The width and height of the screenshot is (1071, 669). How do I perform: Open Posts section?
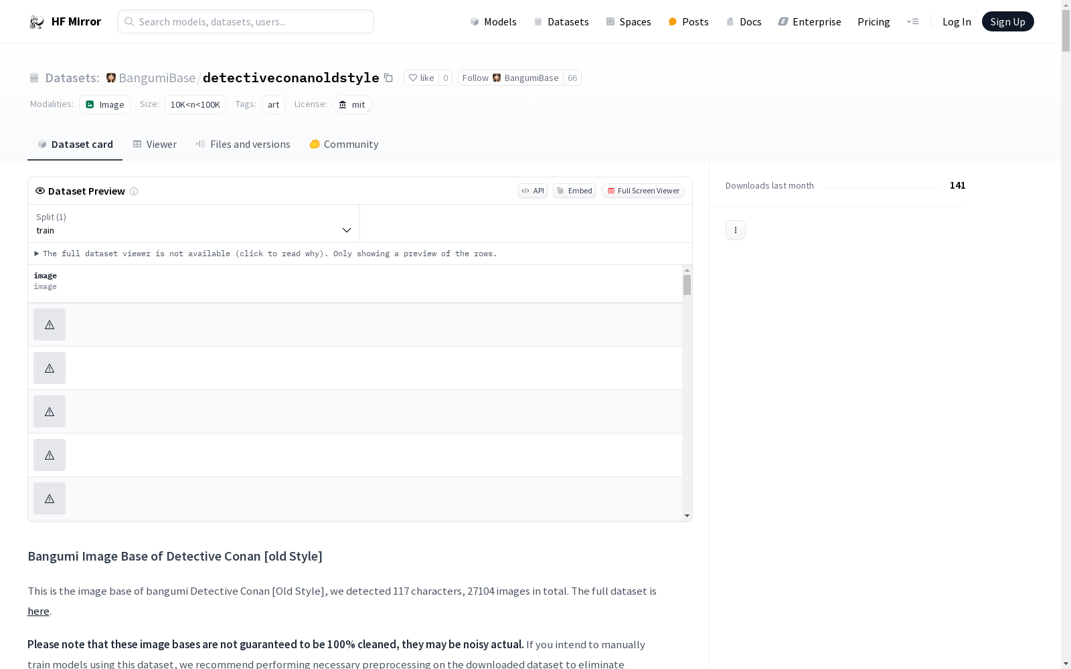[x=688, y=21]
